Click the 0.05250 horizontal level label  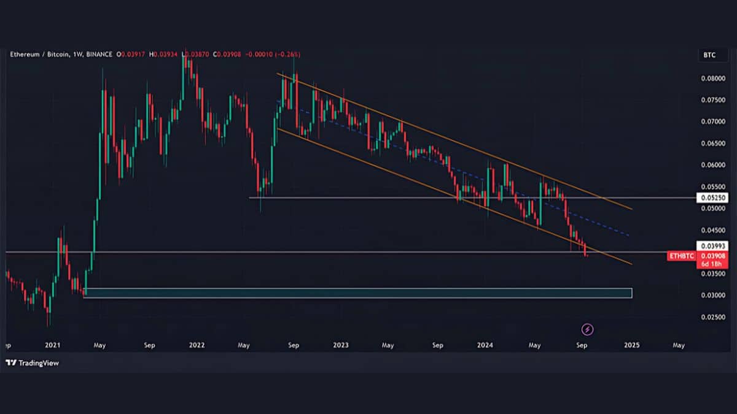pyautogui.click(x=712, y=197)
